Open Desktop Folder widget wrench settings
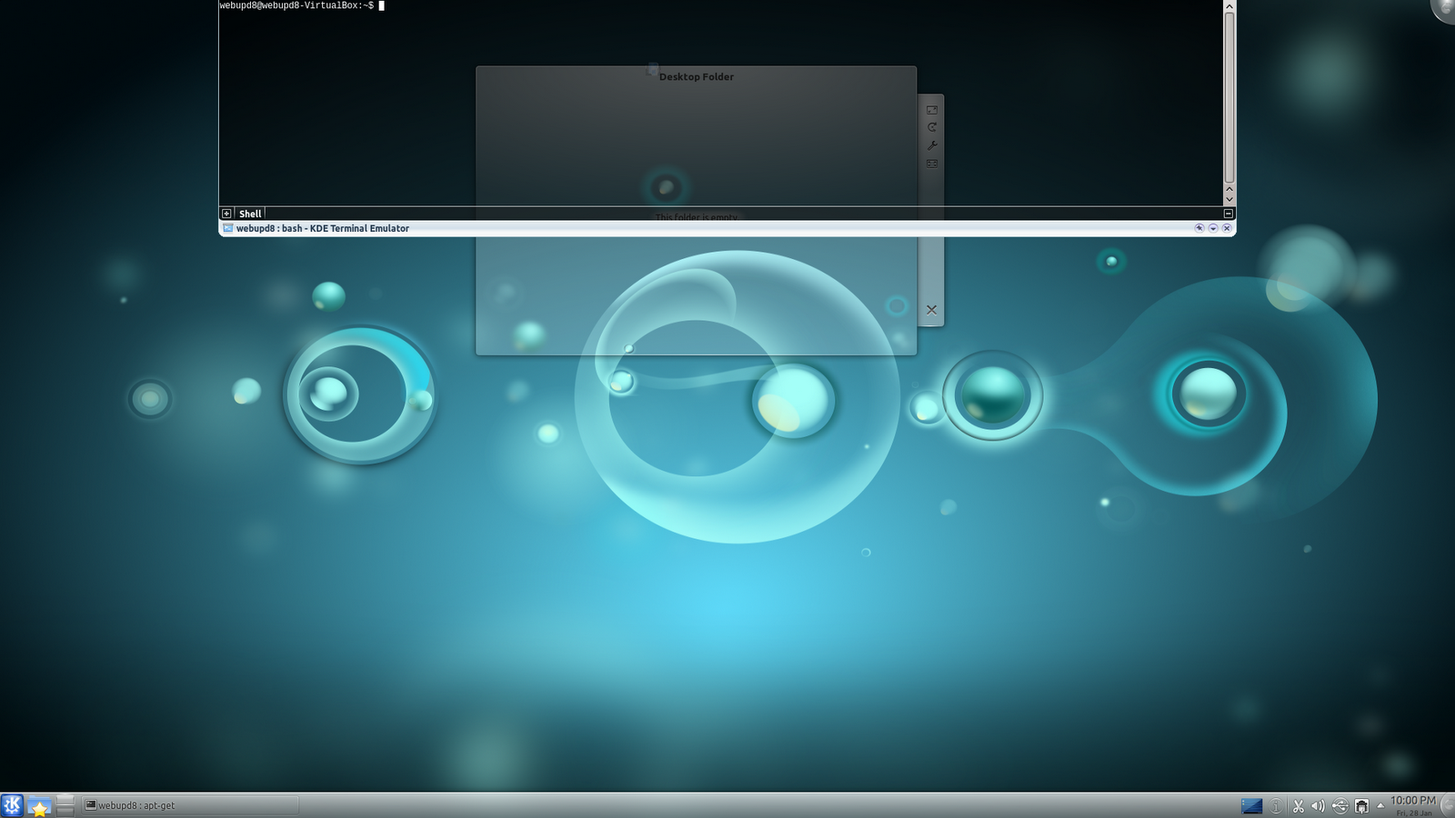 click(x=932, y=145)
